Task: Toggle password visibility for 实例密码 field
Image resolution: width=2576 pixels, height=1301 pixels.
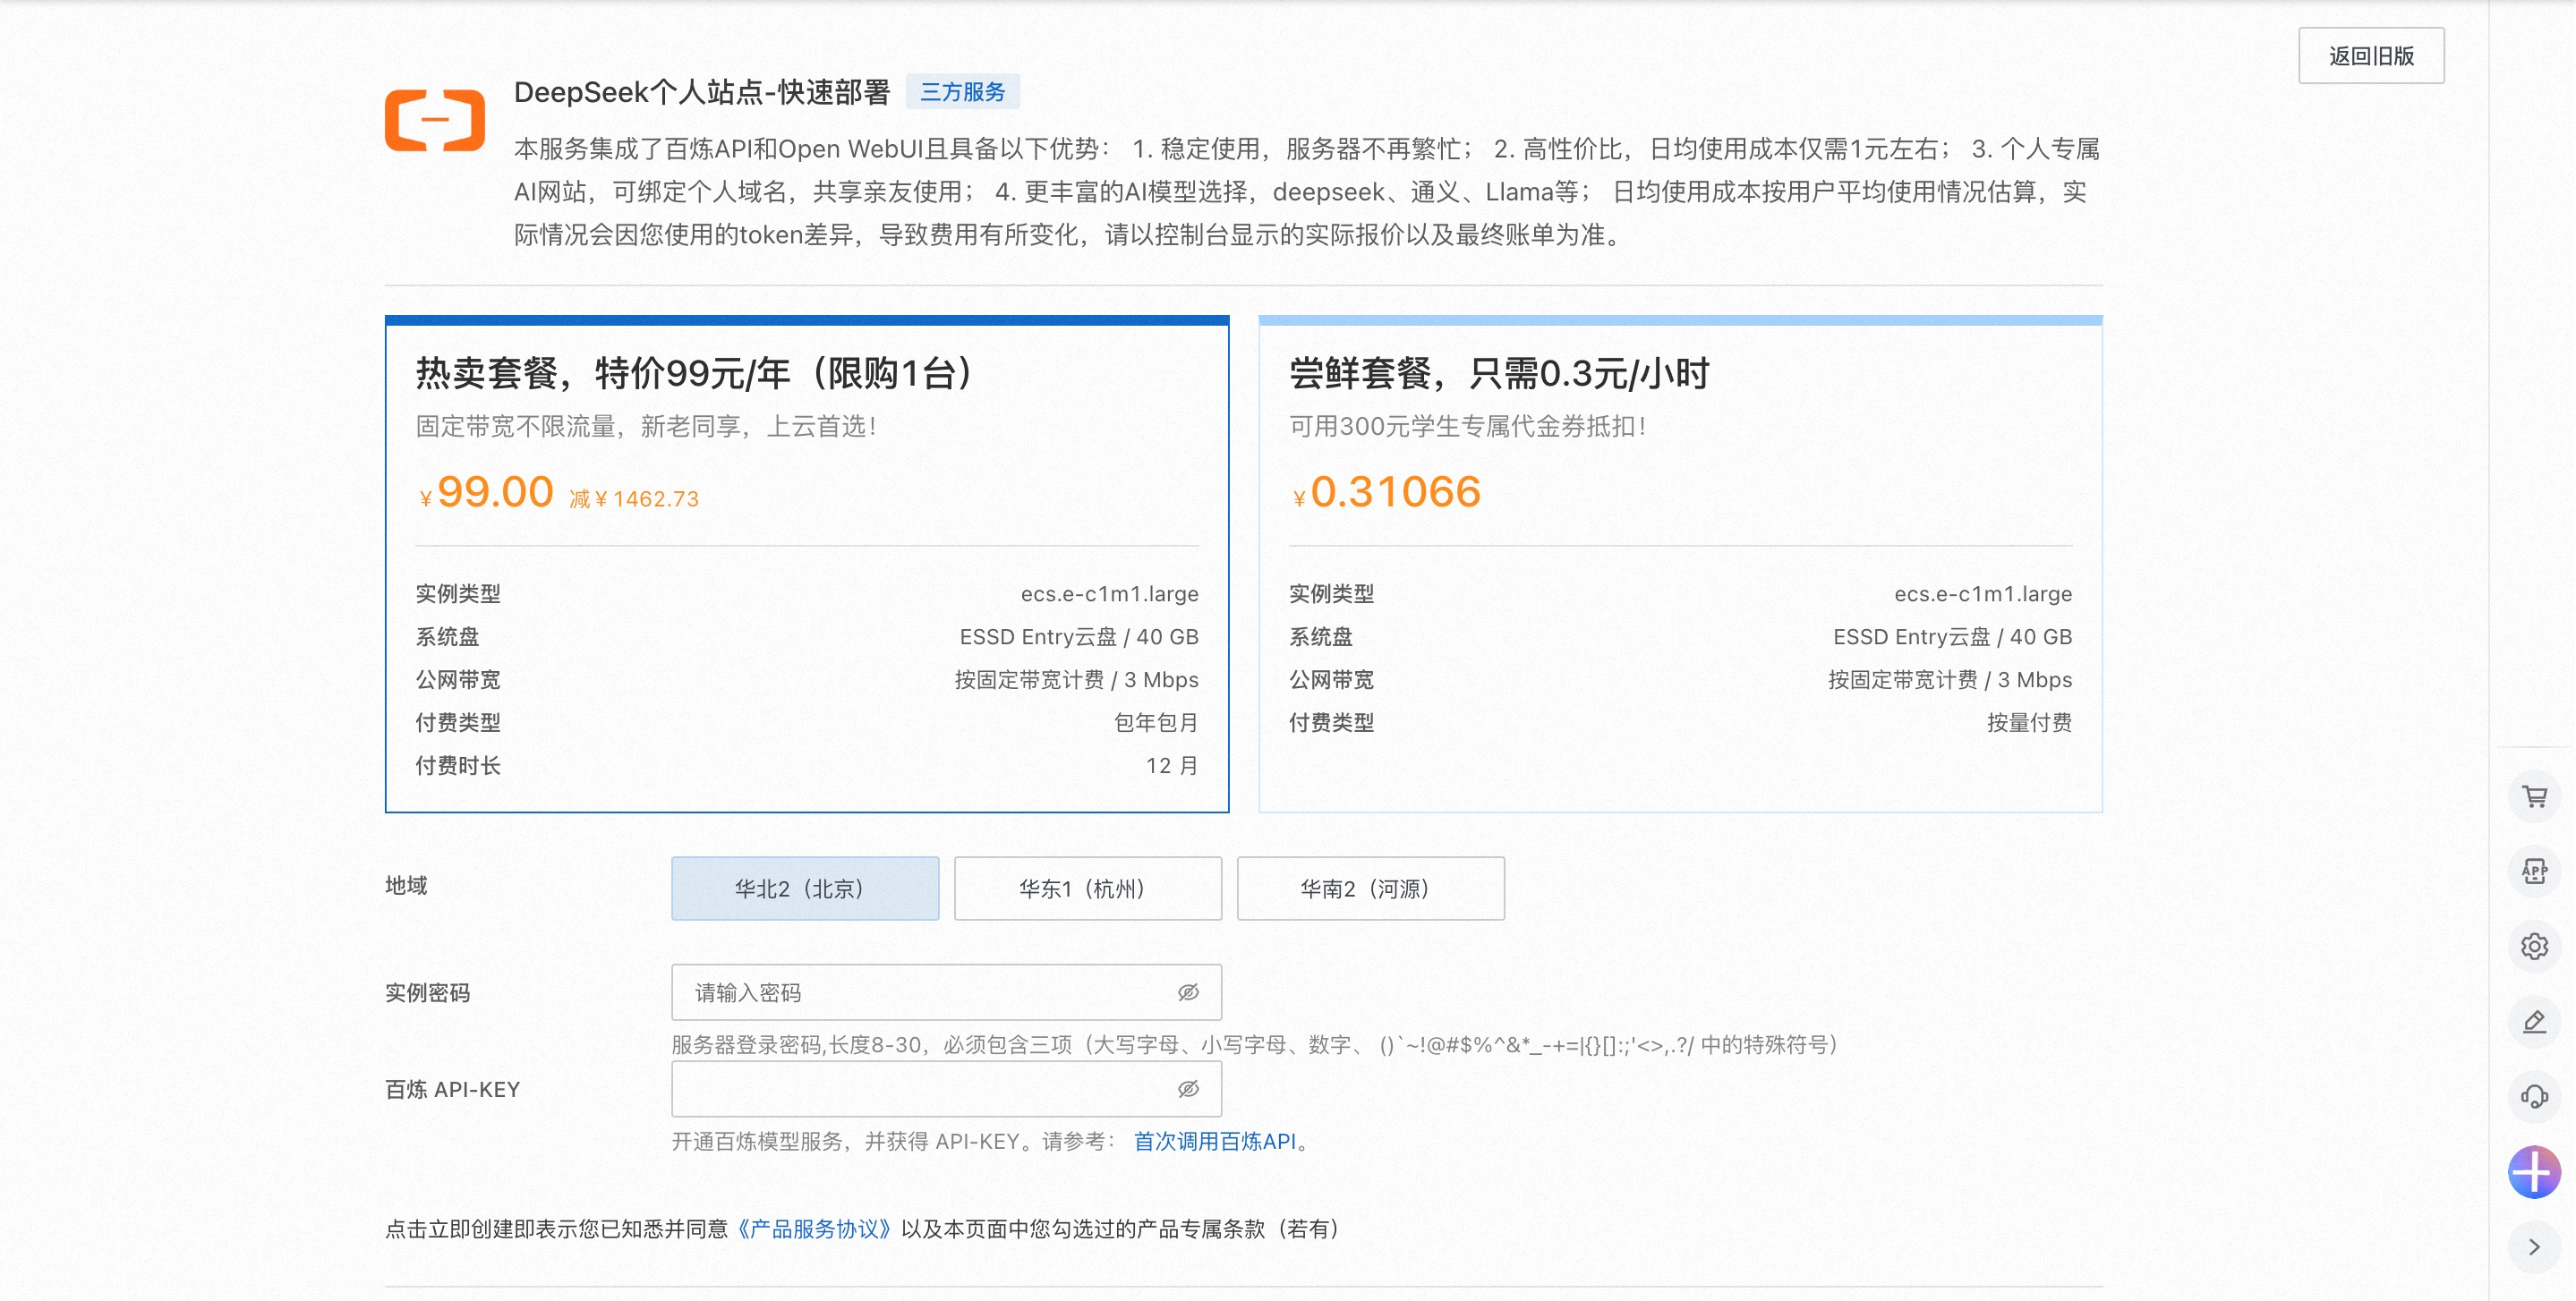Action: click(1188, 992)
